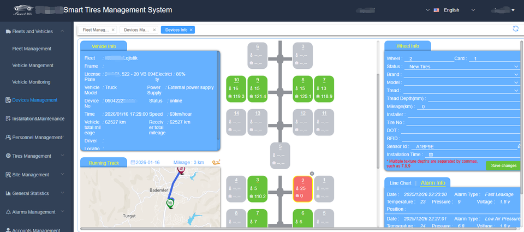Click the track playback icon beside Mileage
This screenshot has height=232, width=524.
pyautogui.click(x=217, y=162)
